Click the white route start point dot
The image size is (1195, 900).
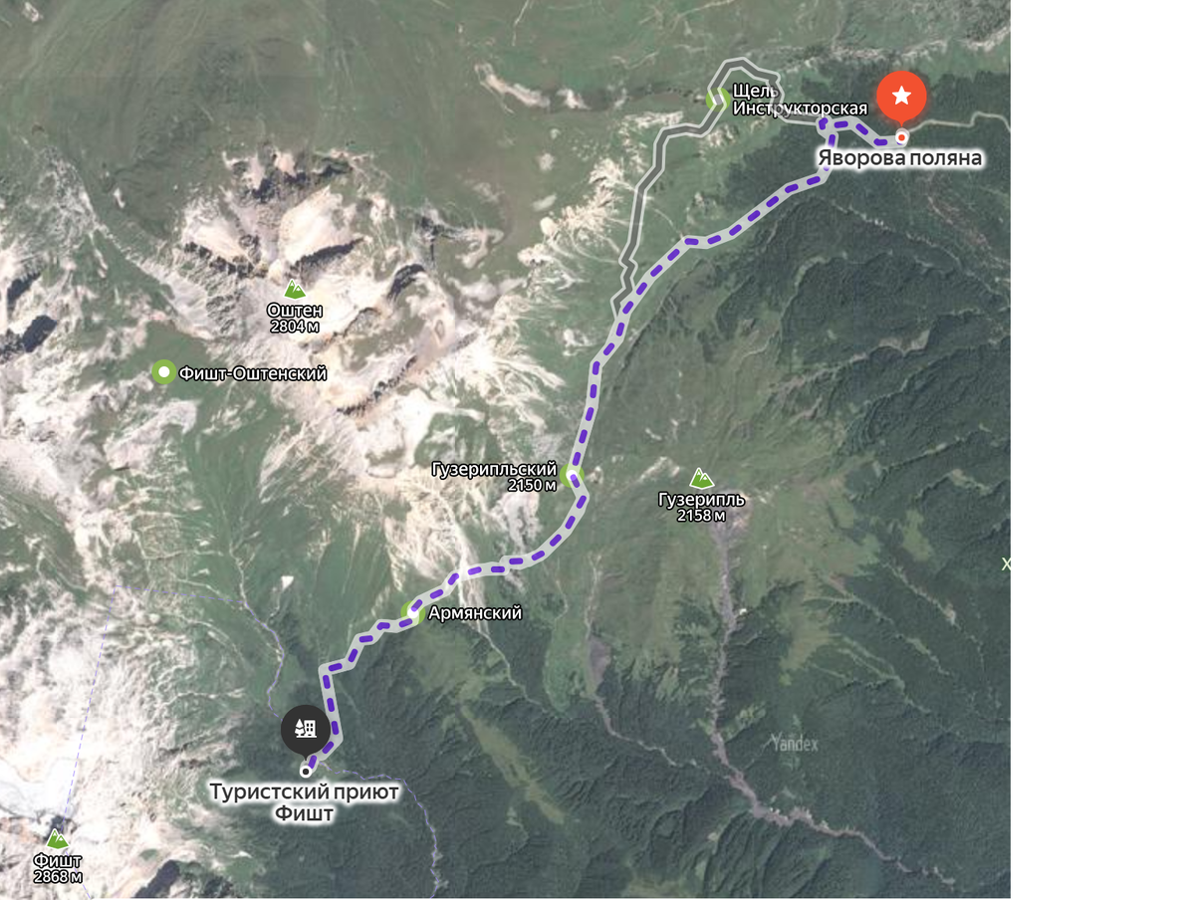point(305,772)
